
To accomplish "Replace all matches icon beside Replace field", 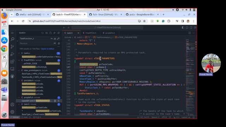I will 59,43.
